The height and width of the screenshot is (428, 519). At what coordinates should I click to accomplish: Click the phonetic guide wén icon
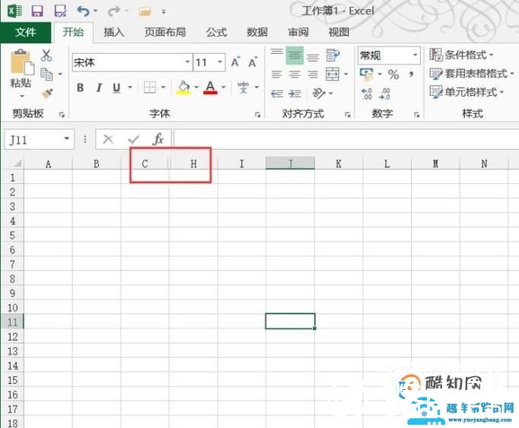pyautogui.click(x=244, y=87)
